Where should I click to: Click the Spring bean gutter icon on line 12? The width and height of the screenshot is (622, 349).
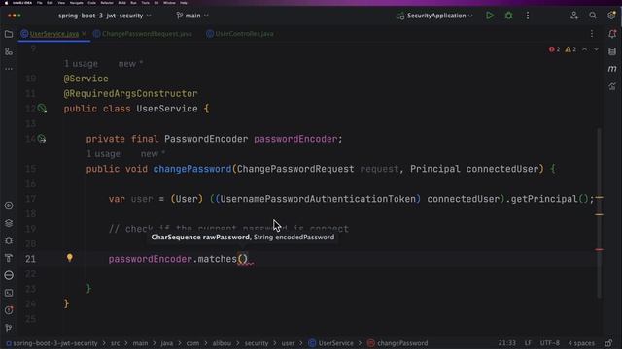[x=42, y=108]
